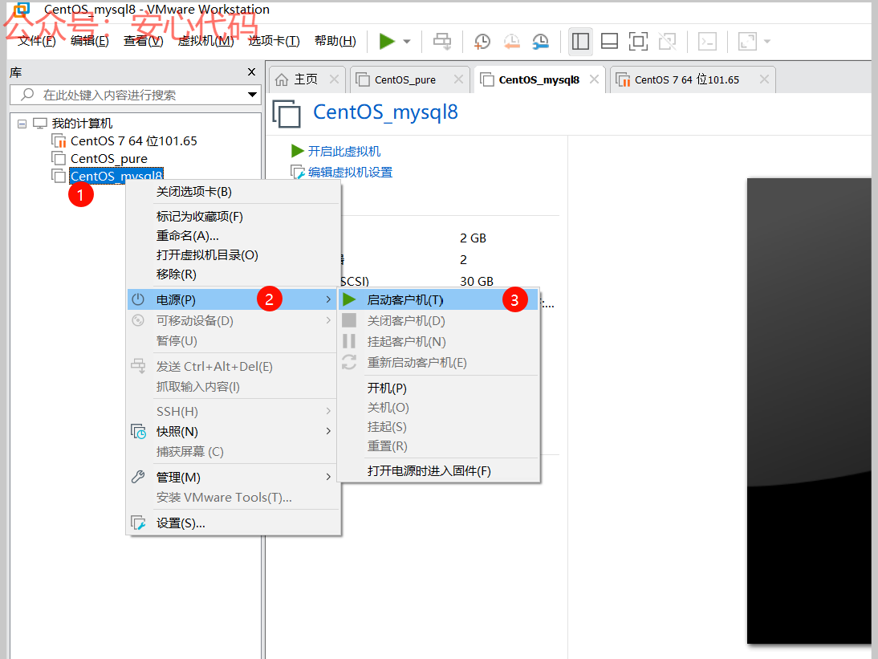The height and width of the screenshot is (659, 878).
Task: Take a snapshot using the toolbar icon
Action: point(482,41)
